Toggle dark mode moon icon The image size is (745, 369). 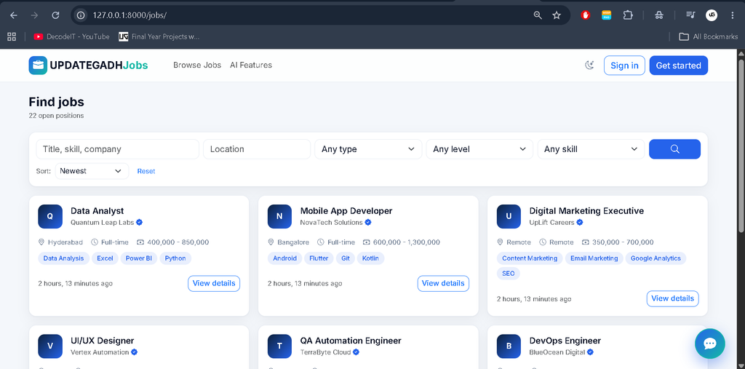tap(589, 66)
